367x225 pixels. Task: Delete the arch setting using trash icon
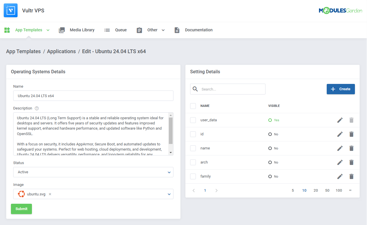(351, 162)
